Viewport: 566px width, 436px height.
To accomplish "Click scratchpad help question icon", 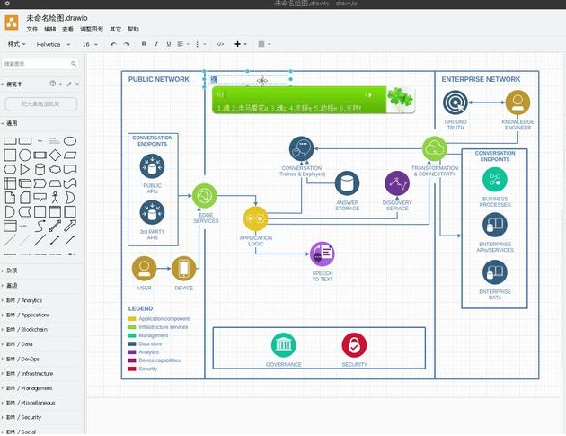I will coord(53,84).
